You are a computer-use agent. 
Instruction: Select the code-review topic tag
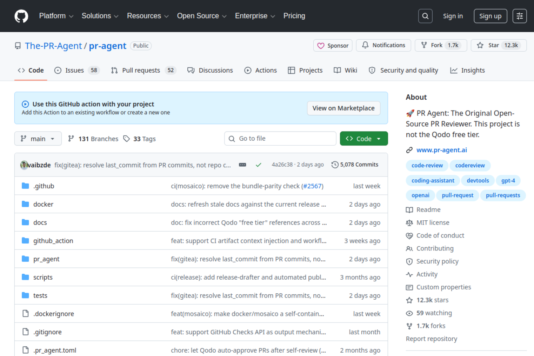click(427, 166)
